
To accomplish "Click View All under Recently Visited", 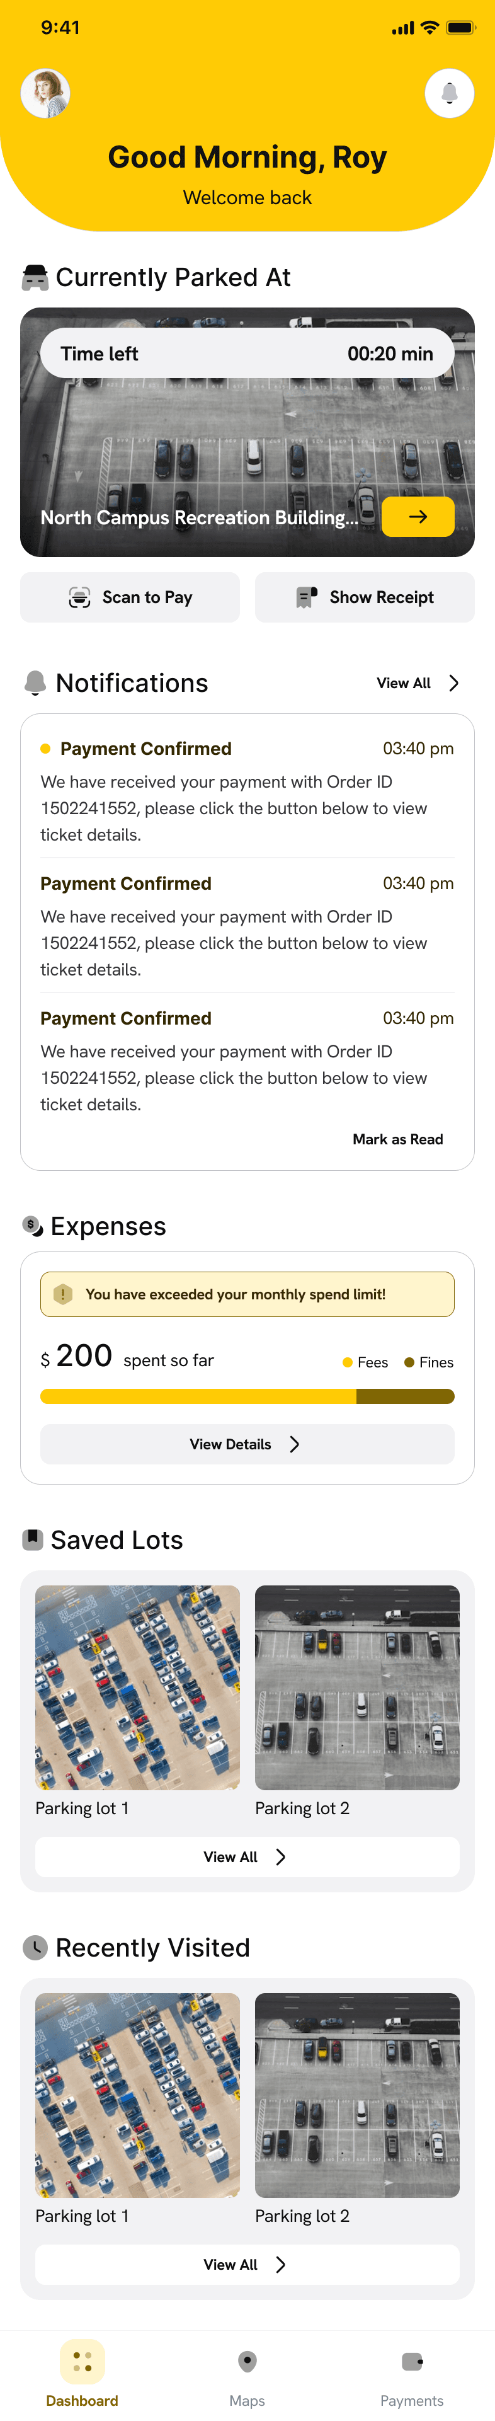I will (x=247, y=2265).
